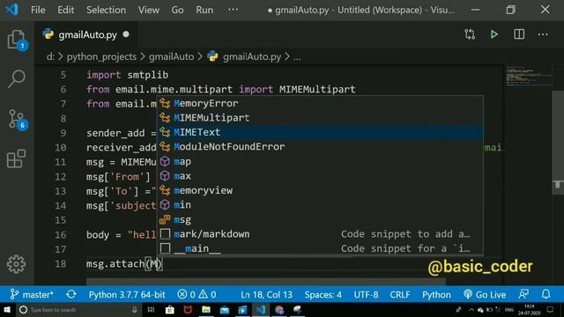Choose min suggestion
Screen dimensions: 564x317
[320, 205]
